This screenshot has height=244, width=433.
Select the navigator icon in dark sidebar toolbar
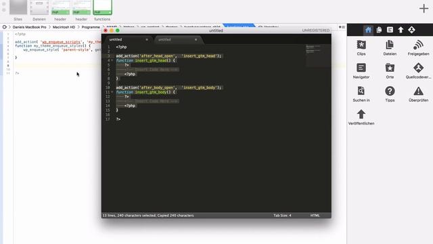point(390,30)
